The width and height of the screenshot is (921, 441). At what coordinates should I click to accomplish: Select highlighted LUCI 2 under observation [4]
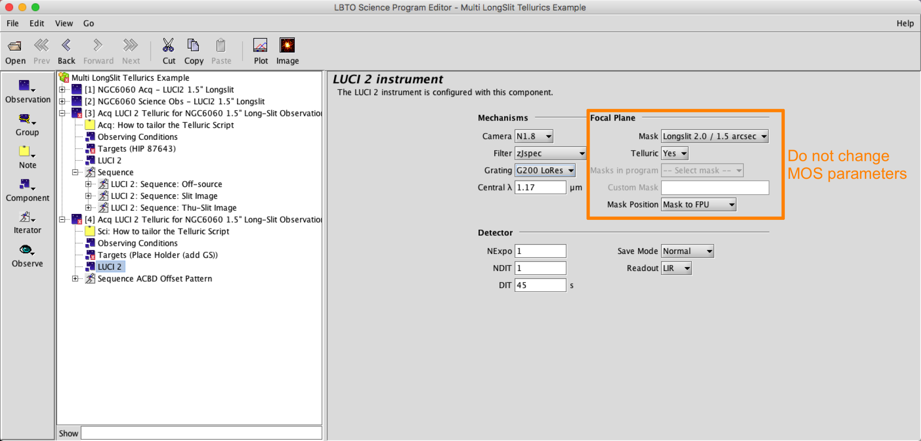click(x=109, y=267)
